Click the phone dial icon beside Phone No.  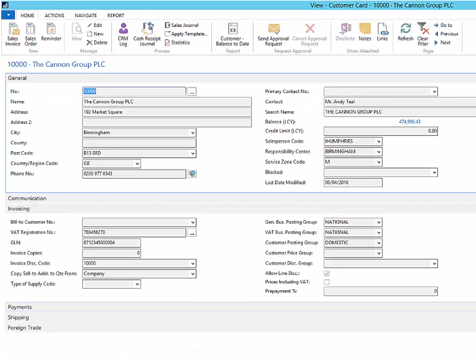192,174
